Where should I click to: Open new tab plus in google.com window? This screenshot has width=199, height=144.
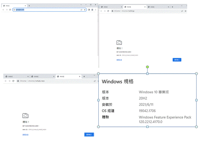(x=29, y=6)
